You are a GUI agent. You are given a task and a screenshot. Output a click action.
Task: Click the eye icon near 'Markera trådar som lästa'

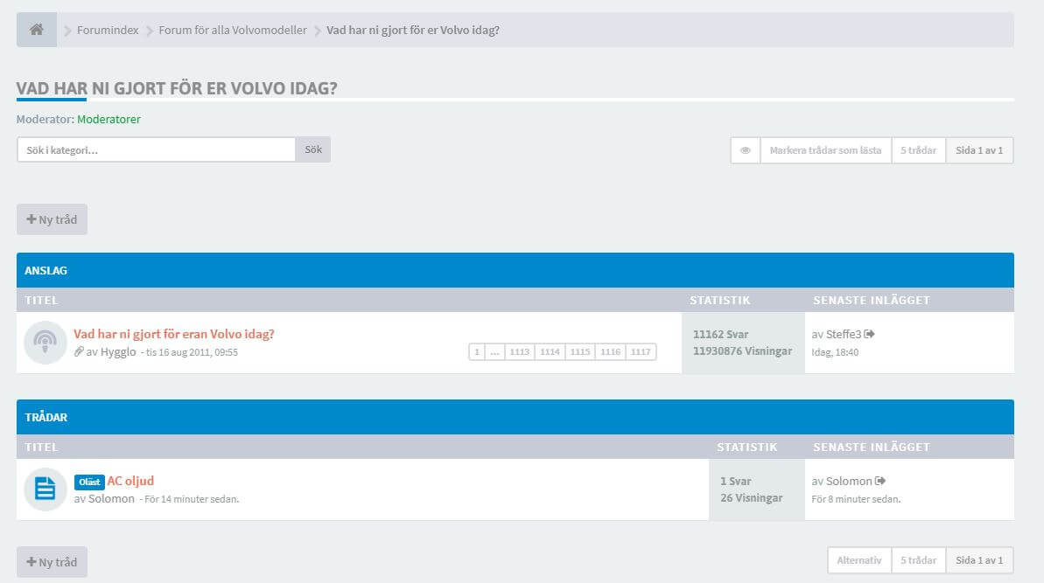tap(745, 150)
